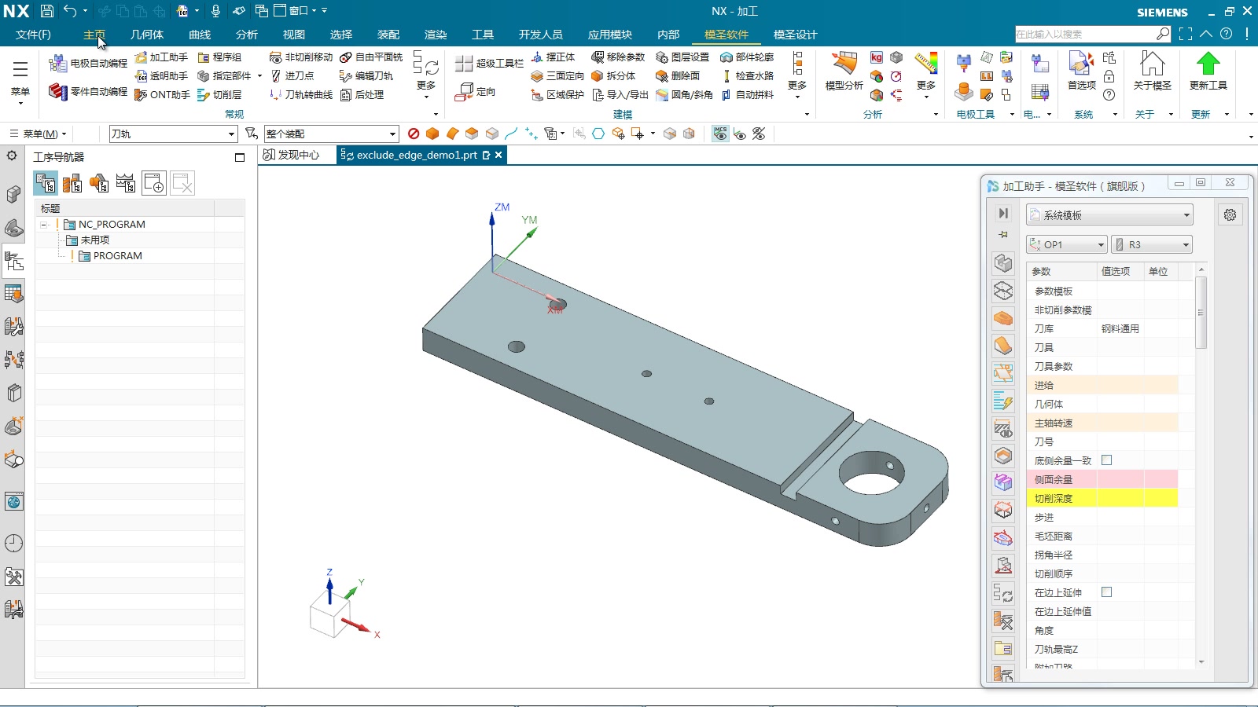Viewport: 1258px width, 707px height.
Task: Open the OP1 operation dropdown
Action: (x=1067, y=245)
